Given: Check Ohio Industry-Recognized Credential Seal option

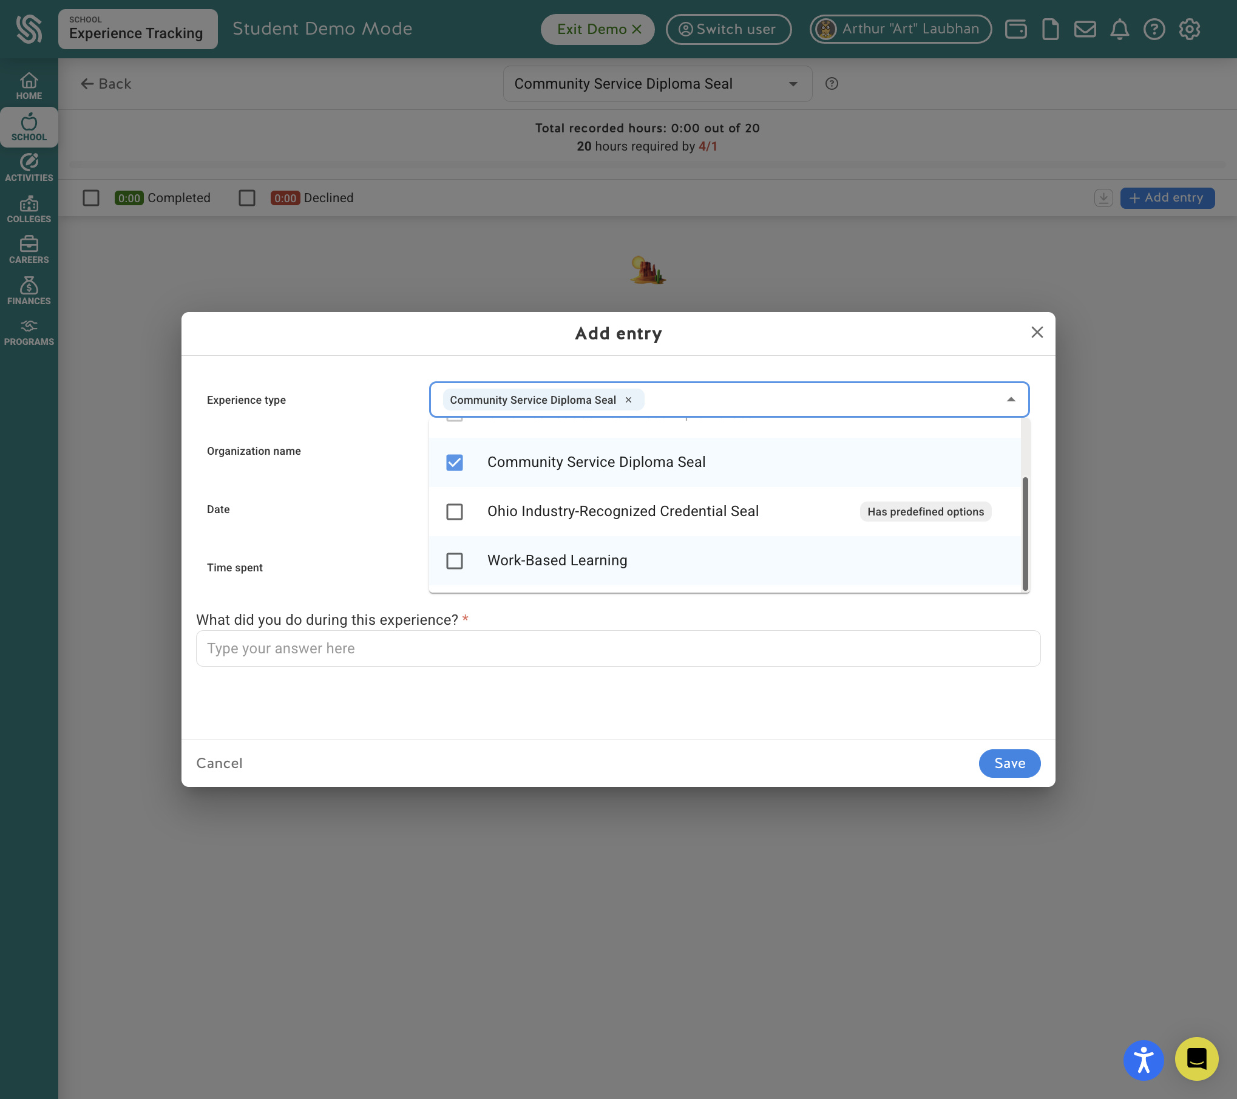Looking at the screenshot, I should (455, 512).
